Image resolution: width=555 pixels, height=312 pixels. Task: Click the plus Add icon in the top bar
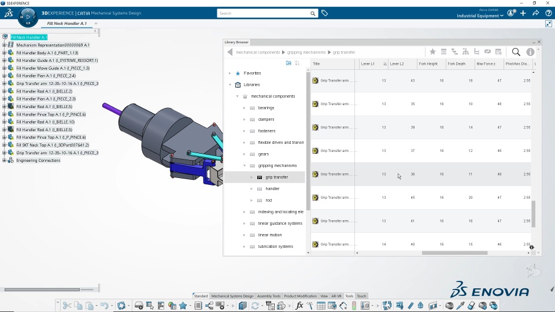point(523,13)
